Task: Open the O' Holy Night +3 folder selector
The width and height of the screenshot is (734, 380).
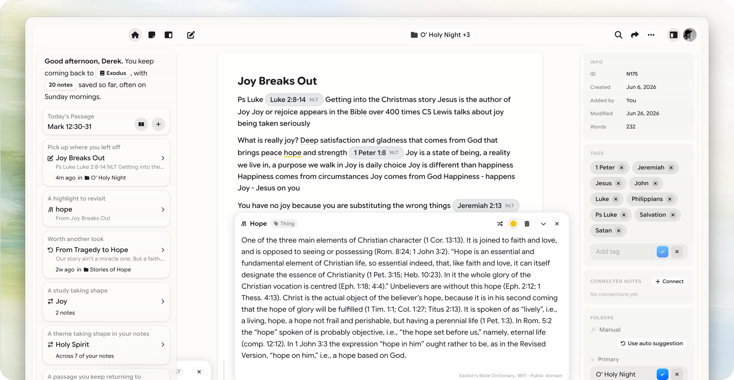Action: click(x=440, y=35)
